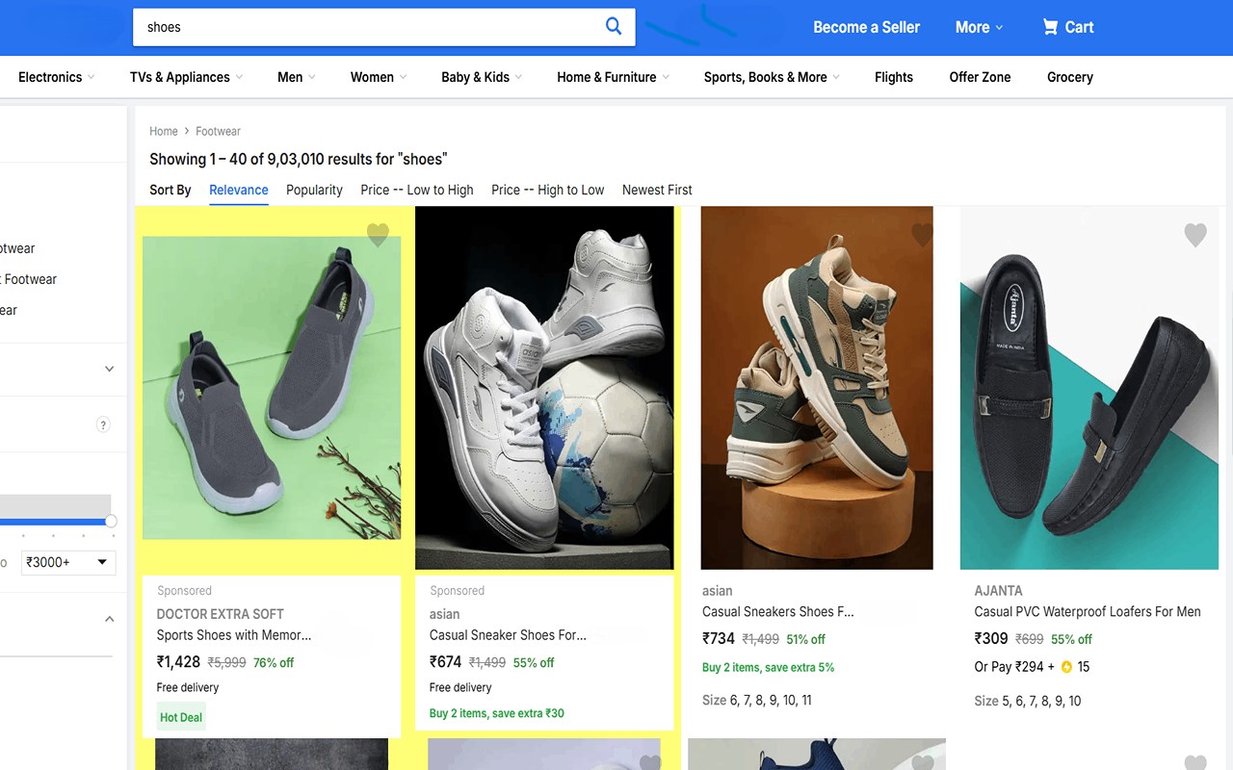Click Buy 2 items, save extra ₹30
This screenshot has width=1233, height=770.
click(x=497, y=713)
